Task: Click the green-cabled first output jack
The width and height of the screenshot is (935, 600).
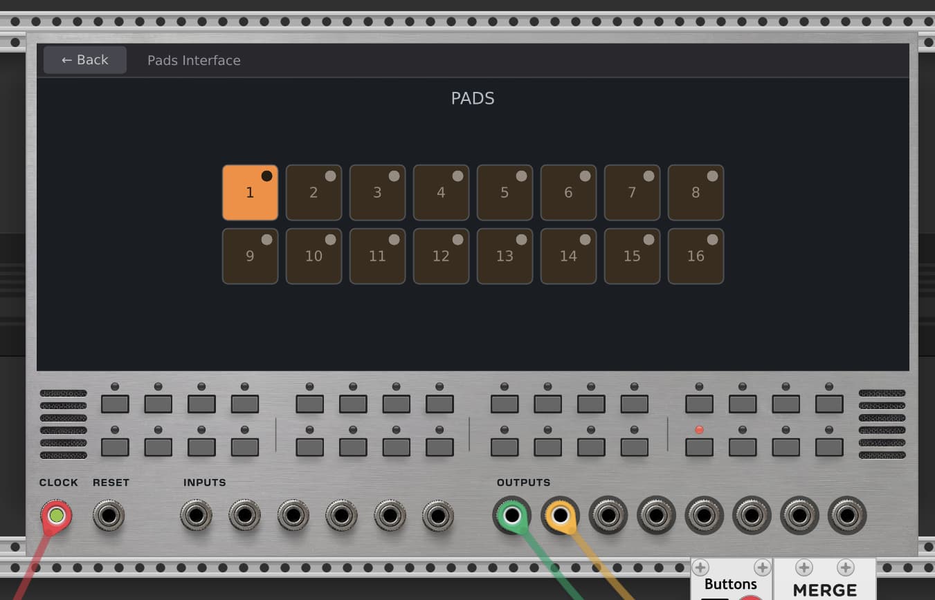Action: pyautogui.click(x=512, y=516)
